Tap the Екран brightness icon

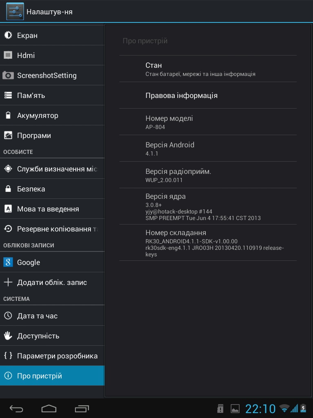click(x=8, y=36)
